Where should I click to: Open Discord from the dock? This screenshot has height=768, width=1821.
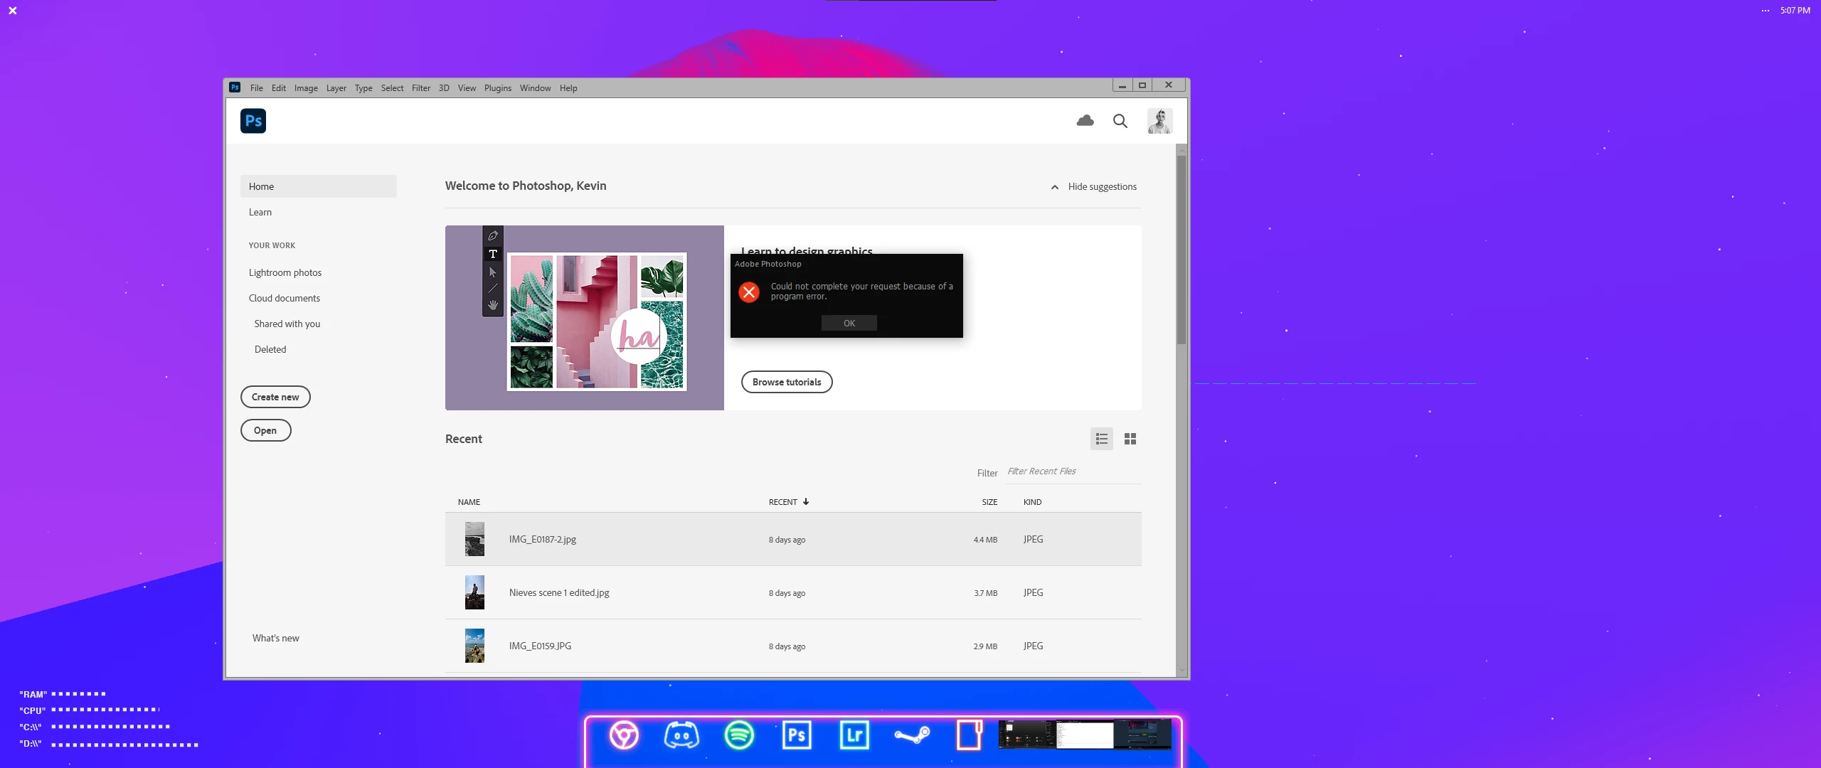pyautogui.click(x=681, y=735)
